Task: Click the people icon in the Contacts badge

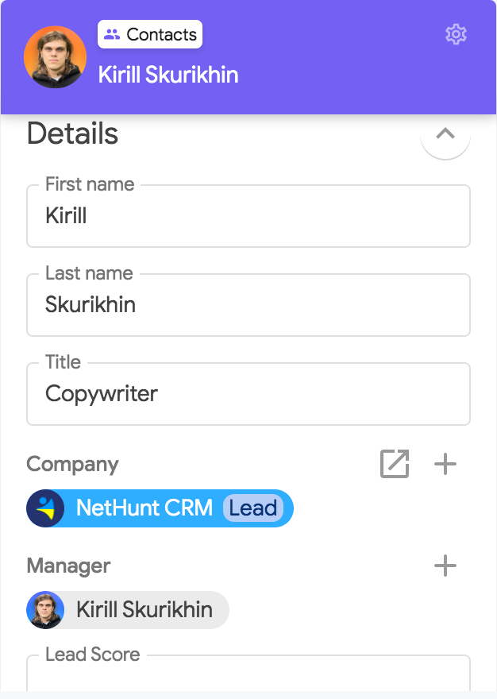Action: pyautogui.click(x=112, y=34)
